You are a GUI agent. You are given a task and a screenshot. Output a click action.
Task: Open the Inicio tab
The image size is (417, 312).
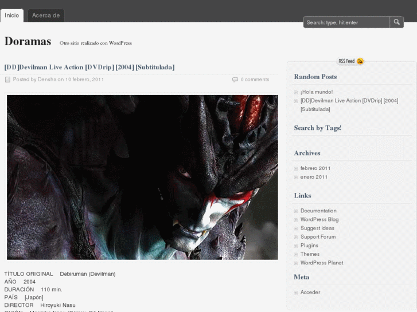pyautogui.click(x=11, y=15)
